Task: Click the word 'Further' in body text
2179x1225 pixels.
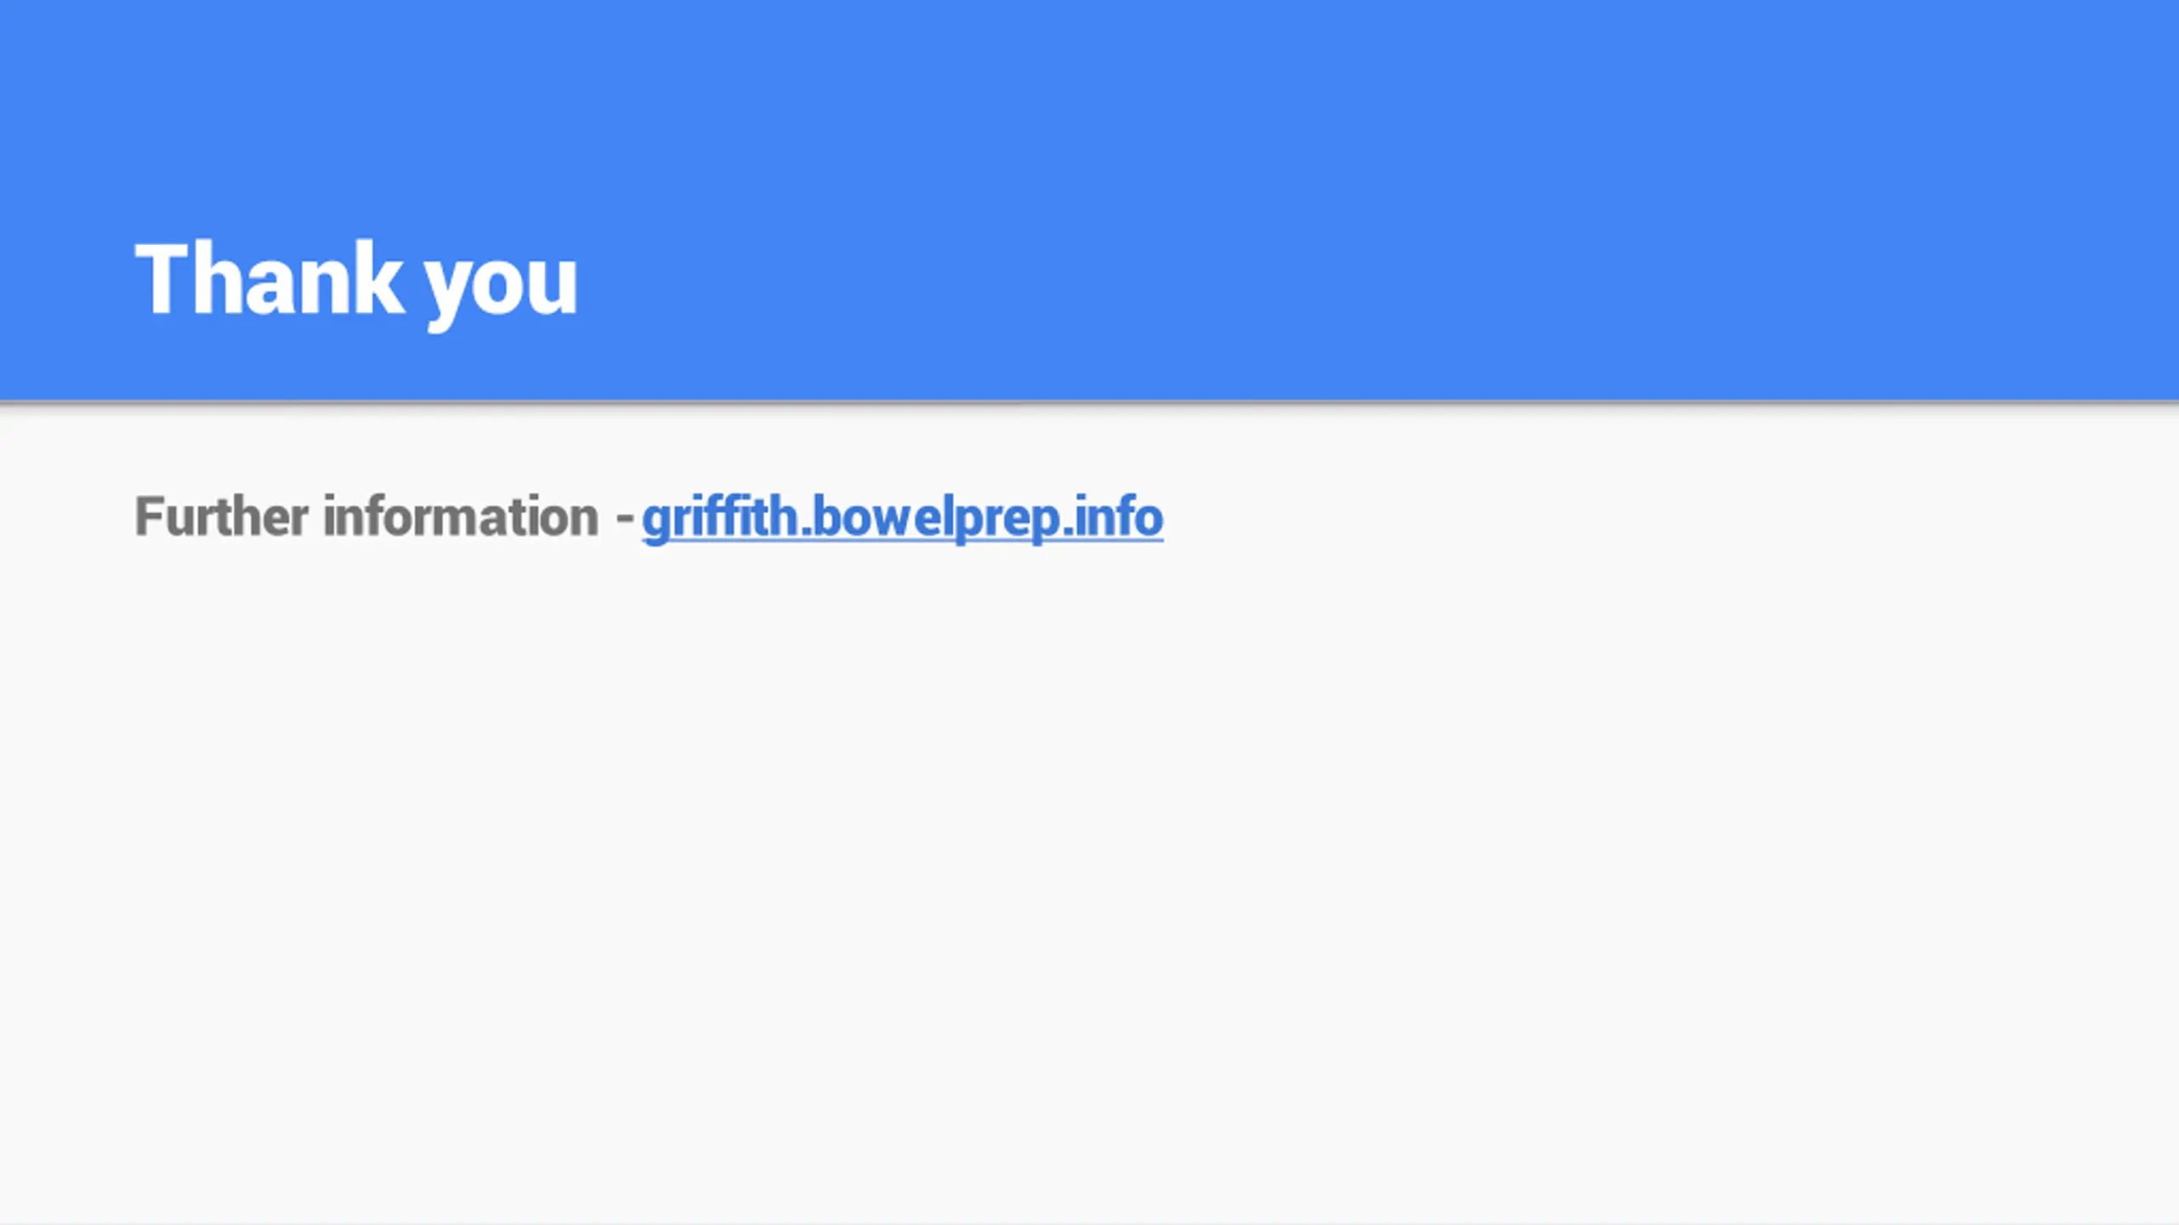Action: click(x=221, y=516)
